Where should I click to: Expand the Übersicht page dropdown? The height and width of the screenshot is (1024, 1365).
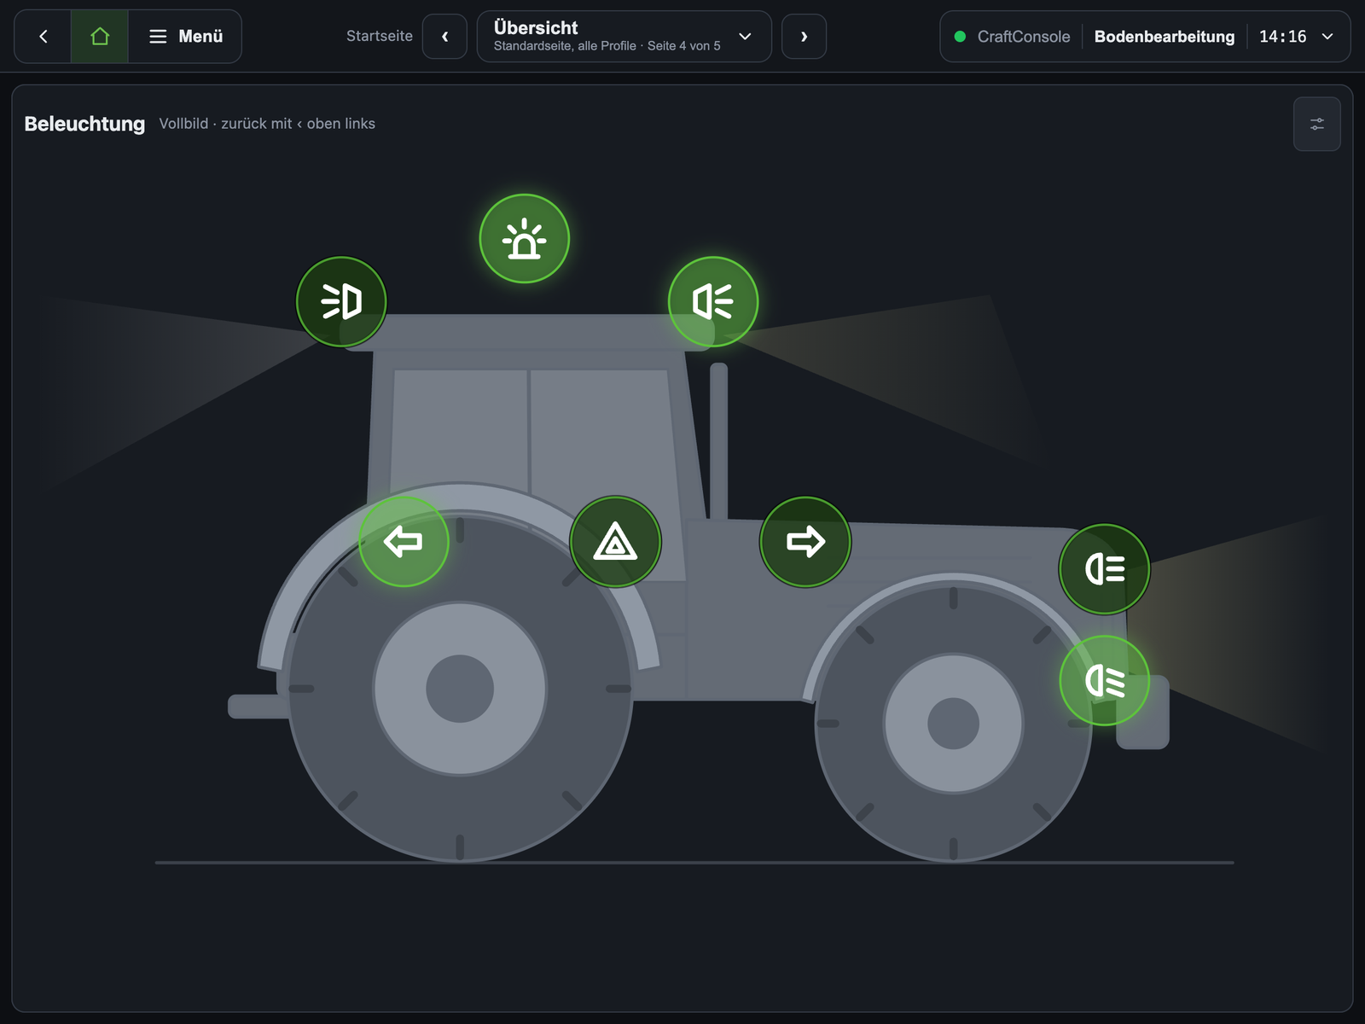tap(624, 37)
